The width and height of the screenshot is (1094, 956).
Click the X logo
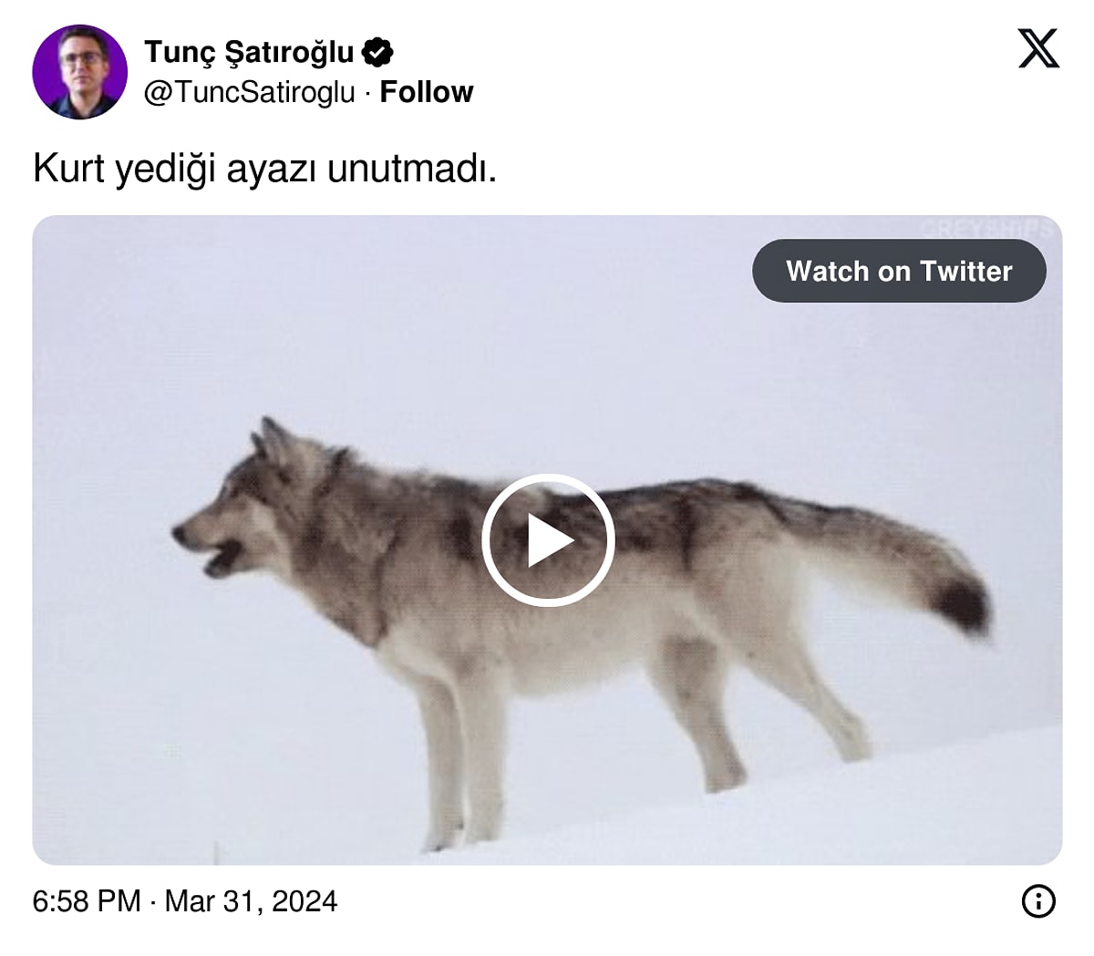(1037, 48)
